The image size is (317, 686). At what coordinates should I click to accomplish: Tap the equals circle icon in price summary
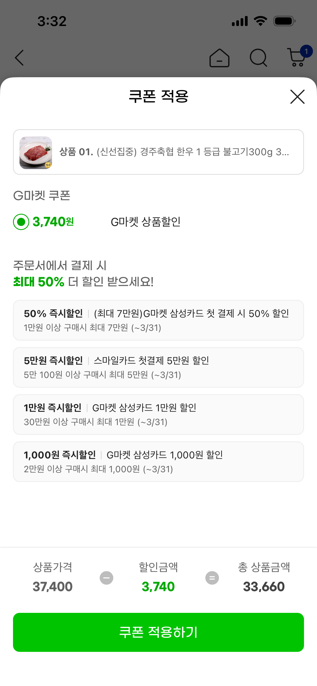click(x=212, y=578)
